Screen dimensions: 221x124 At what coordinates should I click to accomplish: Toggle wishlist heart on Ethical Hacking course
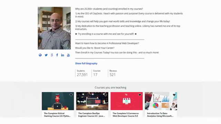71,95
